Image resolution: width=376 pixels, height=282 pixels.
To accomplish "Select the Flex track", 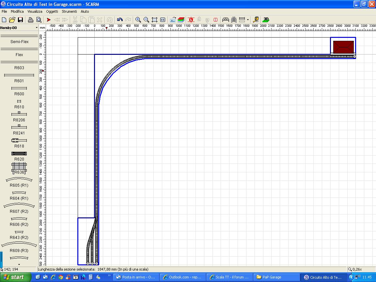I will point(19,53).
